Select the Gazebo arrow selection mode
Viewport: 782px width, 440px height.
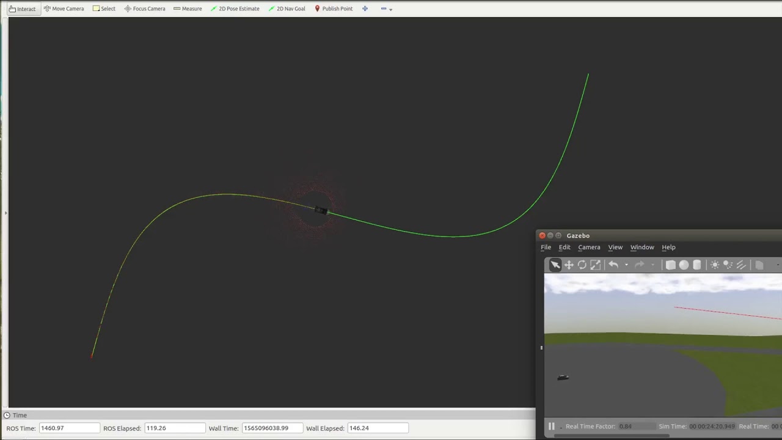tap(555, 265)
